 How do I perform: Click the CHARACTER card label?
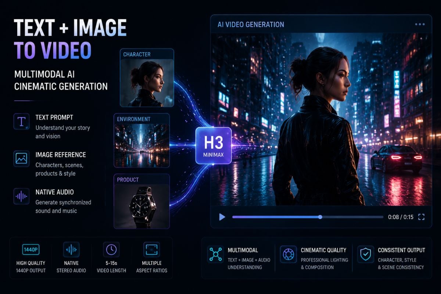pyautogui.click(x=137, y=54)
